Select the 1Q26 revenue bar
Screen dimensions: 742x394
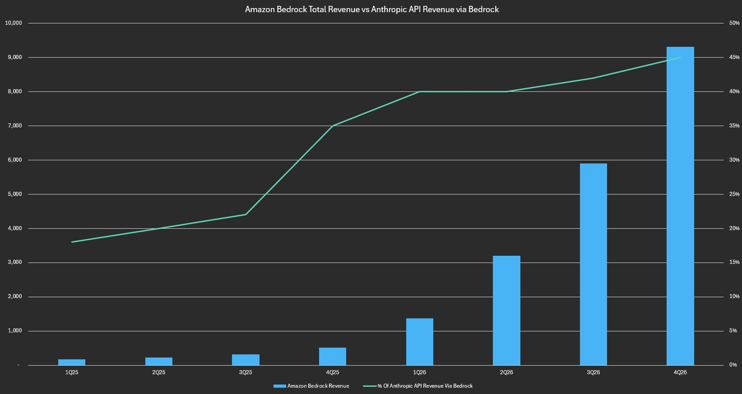[x=419, y=342]
